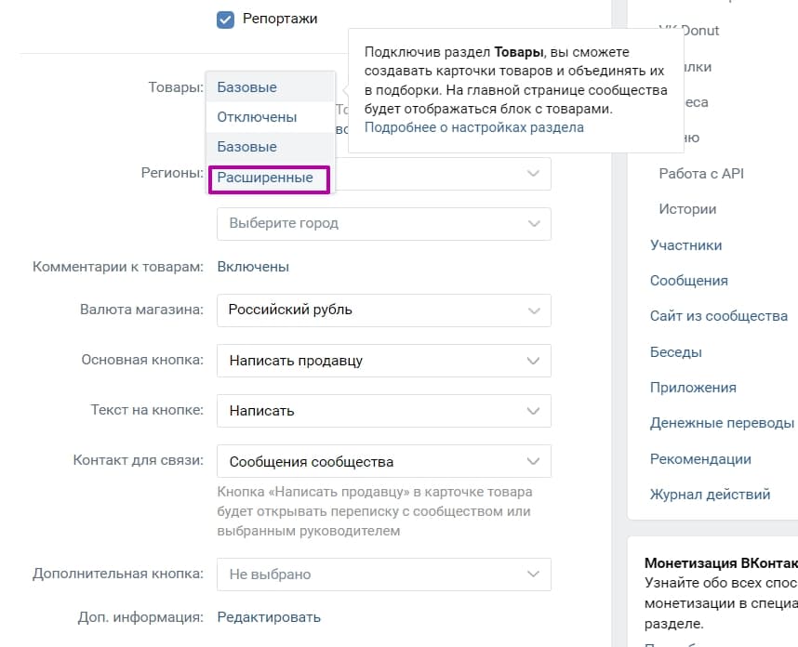
Task: Select Расширенные in the Товары dropdown
Action: (x=268, y=177)
